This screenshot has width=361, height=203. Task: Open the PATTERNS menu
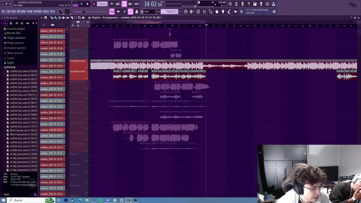21,12
